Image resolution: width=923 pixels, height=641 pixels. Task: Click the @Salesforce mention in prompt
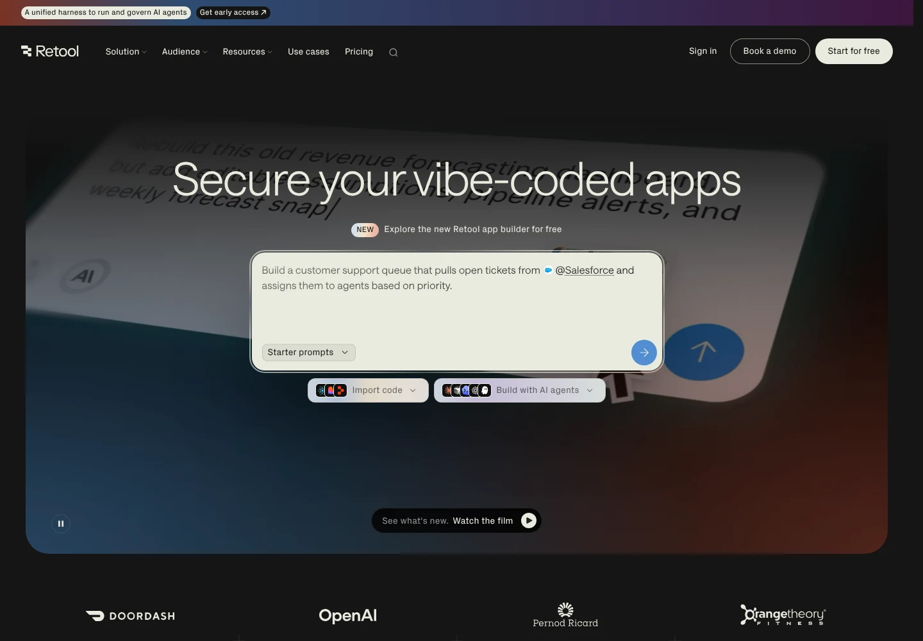(585, 271)
